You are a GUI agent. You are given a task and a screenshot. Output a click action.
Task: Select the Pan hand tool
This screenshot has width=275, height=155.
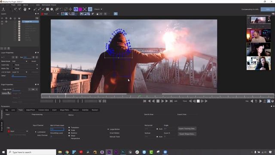pos(25,9)
